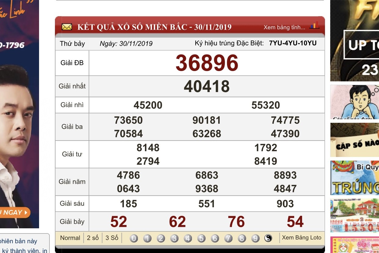Select the yin-yang filter ball
379x253 pixels.
pos(268,238)
